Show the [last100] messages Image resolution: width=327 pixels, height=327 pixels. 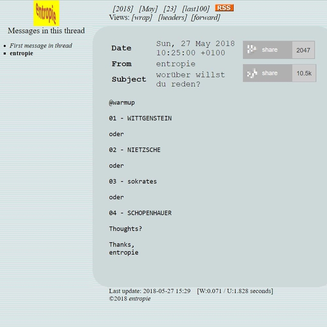tap(196, 9)
